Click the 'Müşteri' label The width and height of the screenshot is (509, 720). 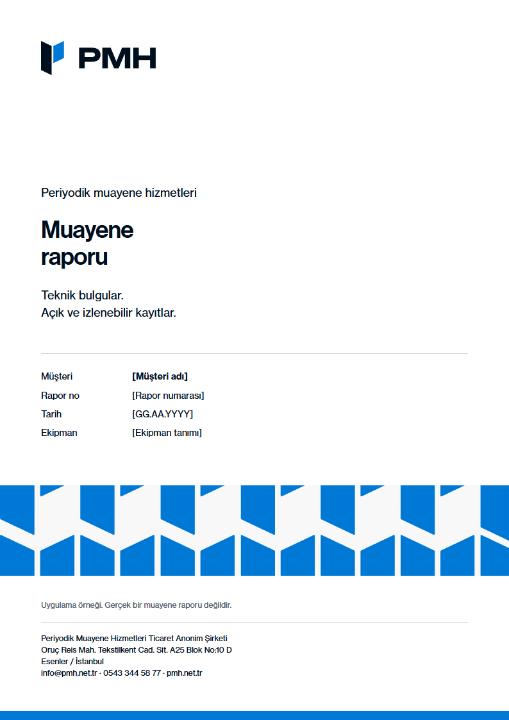(57, 376)
